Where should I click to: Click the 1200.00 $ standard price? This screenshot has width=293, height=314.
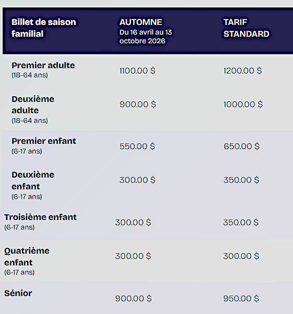243,71
